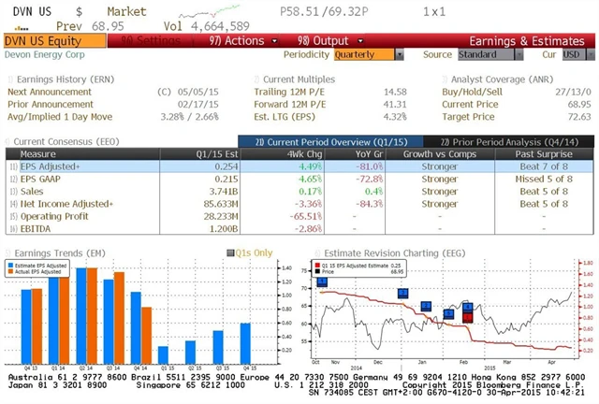Click the Earnings Trends (EM) section icon
This screenshot has width=599, height=404.
pyautogui.click(x=9, y=252)
